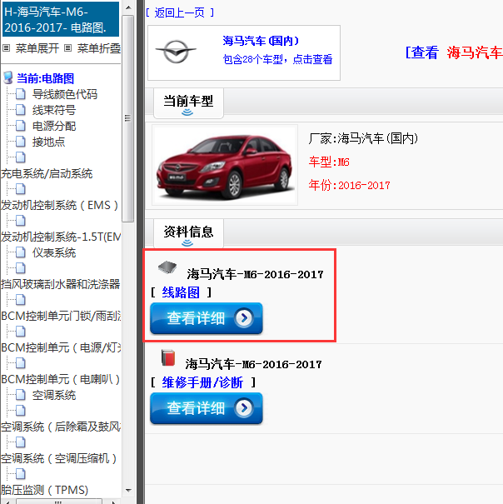Click 包含28个车型,点击查看 link
The image size is (503, 504).
click(277, 59)
